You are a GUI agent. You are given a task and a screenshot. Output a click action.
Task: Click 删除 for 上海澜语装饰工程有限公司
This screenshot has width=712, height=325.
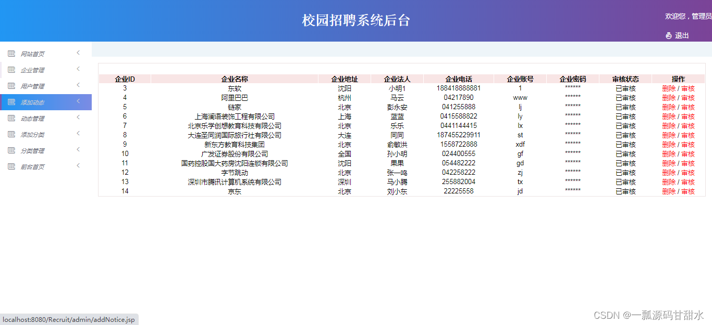coord(669,116)
